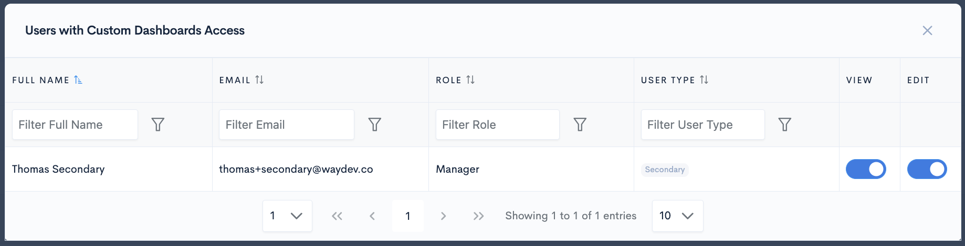Focus the Filter Email text box
This screenshot has height=246, width=965.
tap(286, 125)
